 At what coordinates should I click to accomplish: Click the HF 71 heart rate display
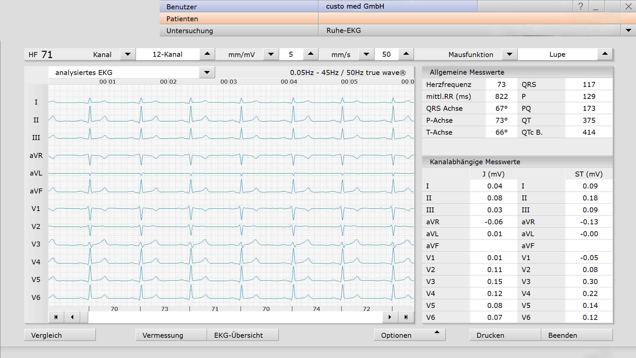pyautogui.click(x=40, y=54)
